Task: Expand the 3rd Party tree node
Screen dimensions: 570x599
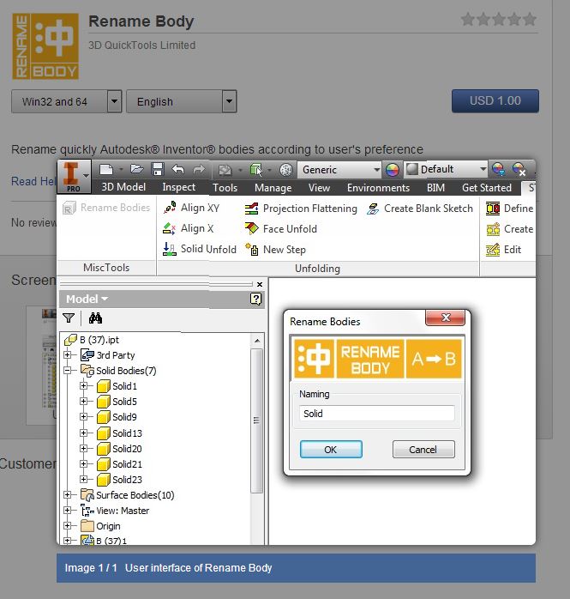Action: click(x=67, y=355)
